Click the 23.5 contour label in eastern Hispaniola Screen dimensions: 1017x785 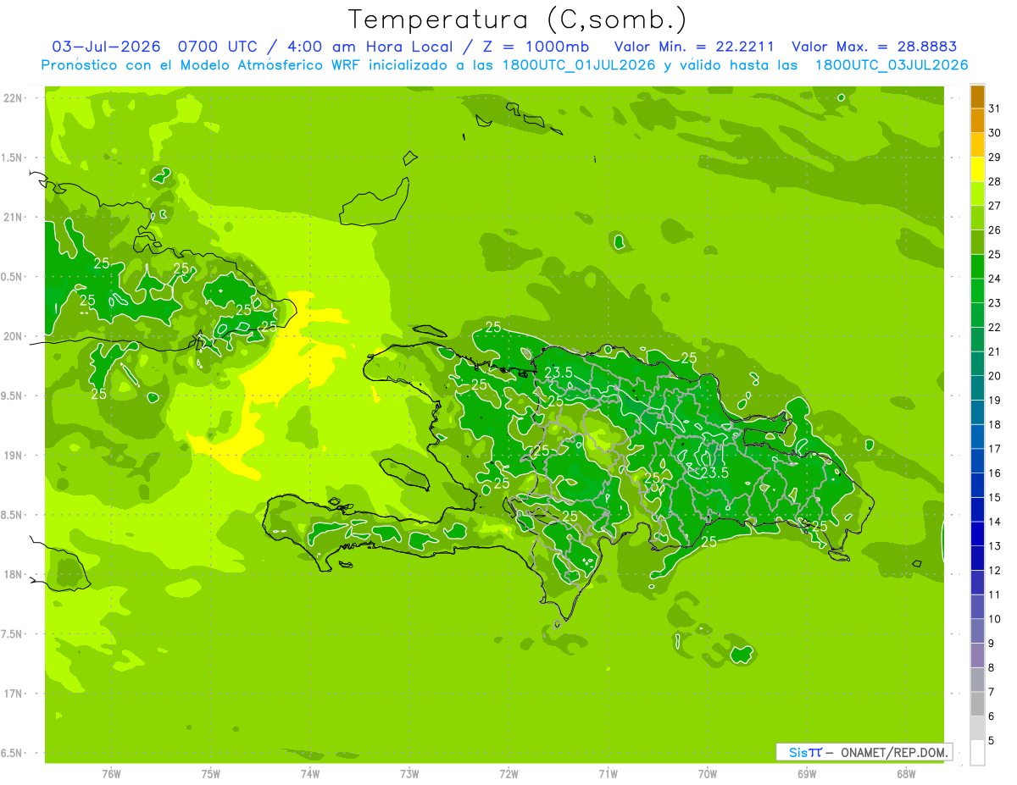point(714,473)
